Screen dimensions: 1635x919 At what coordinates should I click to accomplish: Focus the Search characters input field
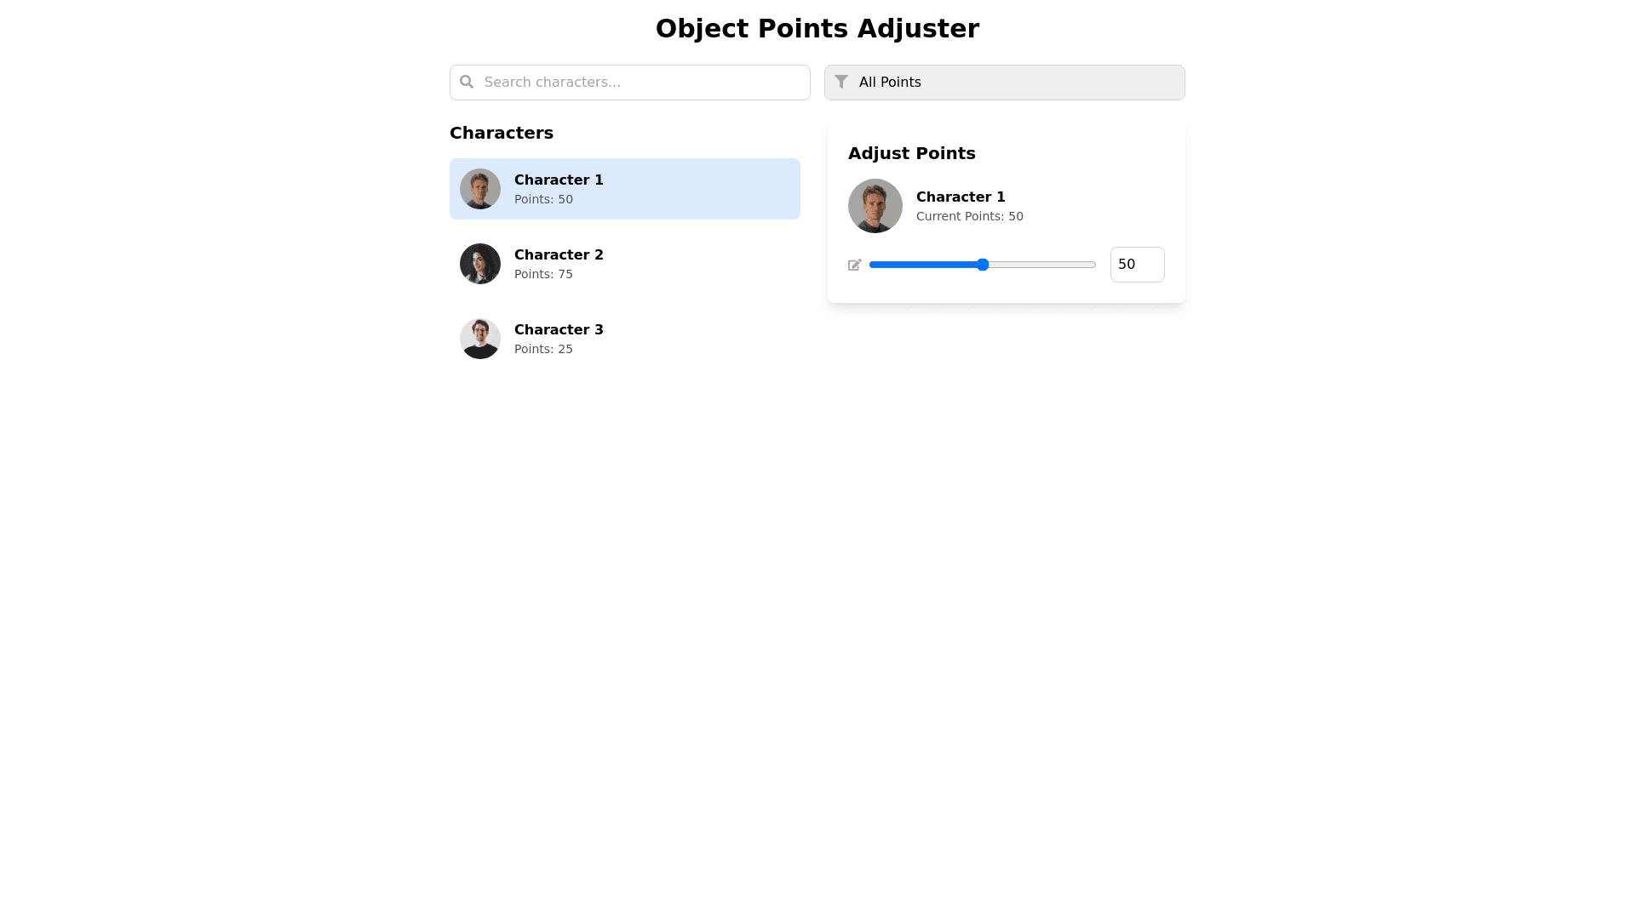tap(639, 83)
